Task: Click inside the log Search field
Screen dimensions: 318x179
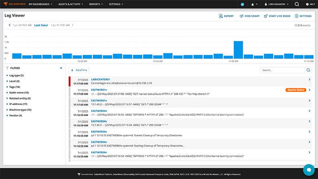Action: pyautogui.click(x=283, y=70)
